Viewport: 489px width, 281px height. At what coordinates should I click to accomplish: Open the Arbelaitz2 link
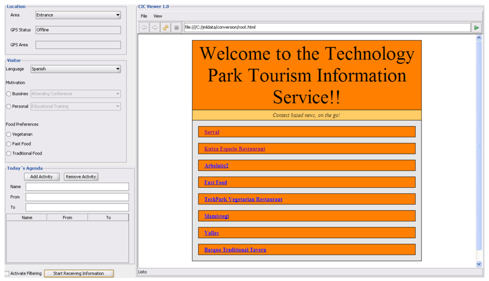pyautogui.click(x=217, y=166)
